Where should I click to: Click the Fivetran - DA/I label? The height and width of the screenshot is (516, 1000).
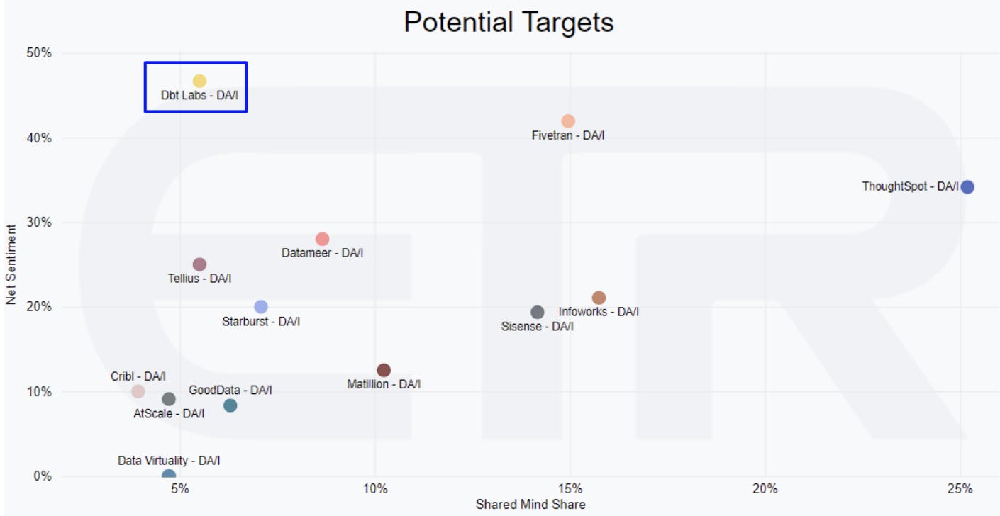(568, 135)
